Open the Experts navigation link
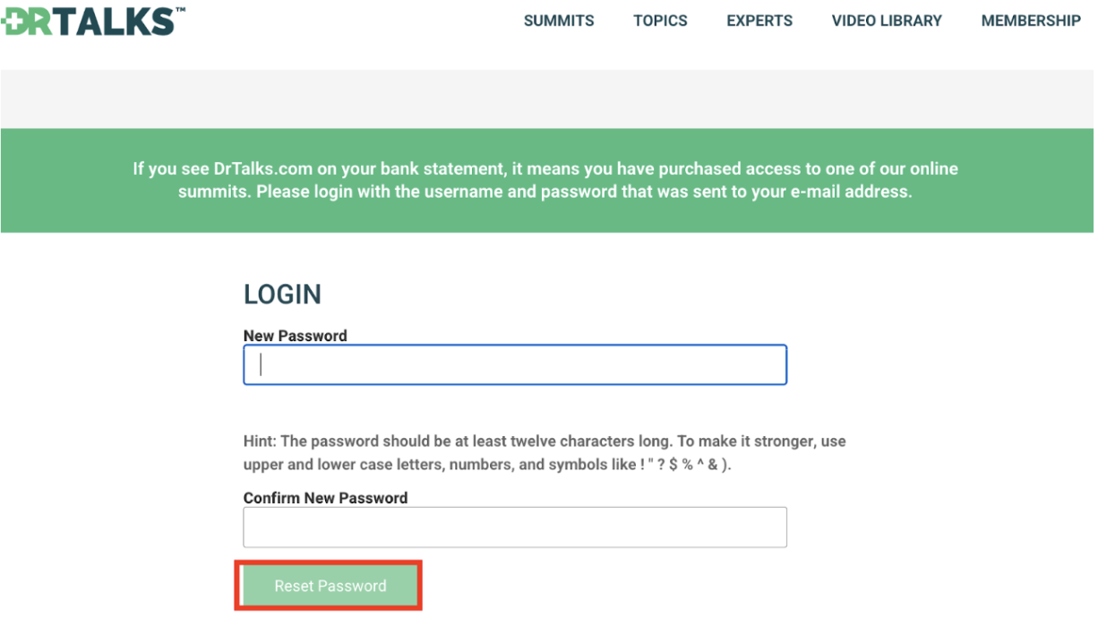1098x618 pixels. click(759, 21)
